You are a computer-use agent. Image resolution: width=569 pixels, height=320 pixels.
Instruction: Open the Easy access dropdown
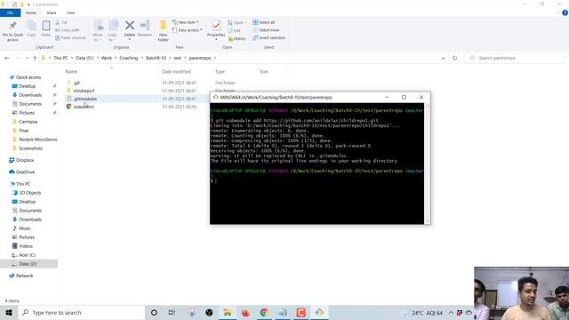[x=188, y=30]
